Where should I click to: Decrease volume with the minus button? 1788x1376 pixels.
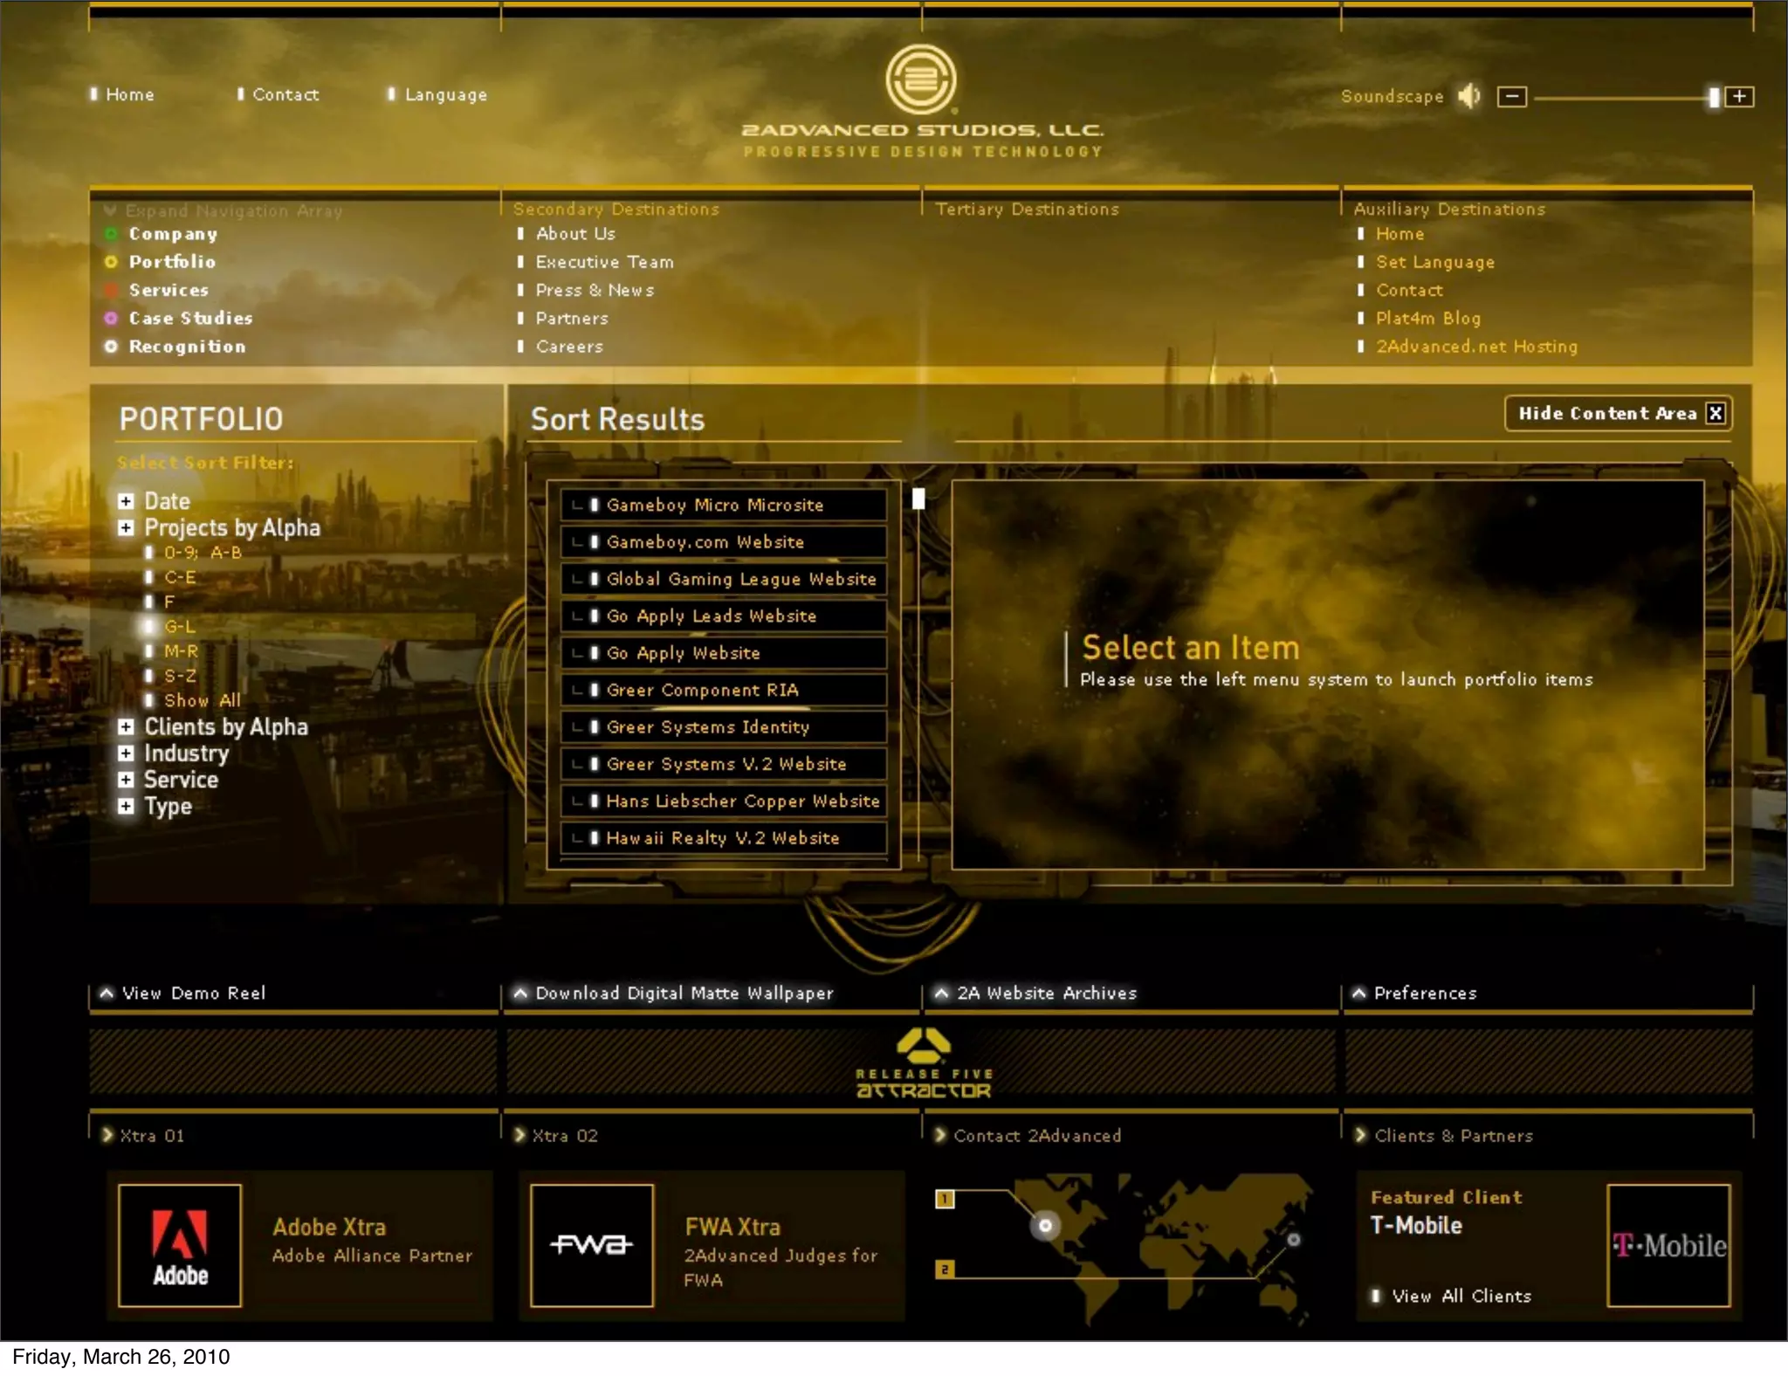click(1512, 96)
